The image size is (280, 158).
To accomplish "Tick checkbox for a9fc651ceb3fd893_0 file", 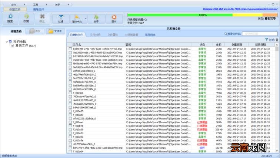I will point(70,71).
